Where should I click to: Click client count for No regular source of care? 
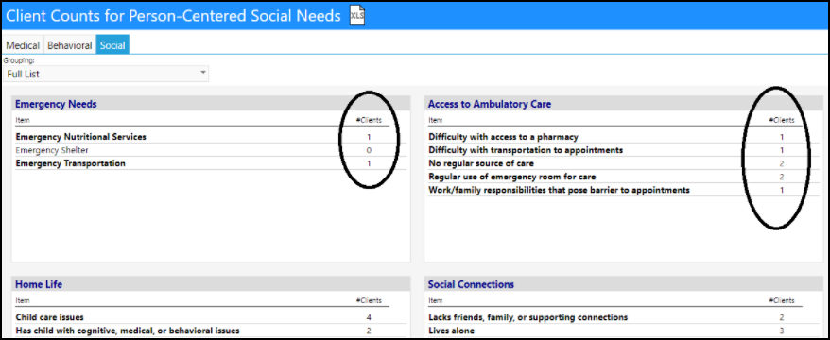pyautogui.click(x=782, y=163)
